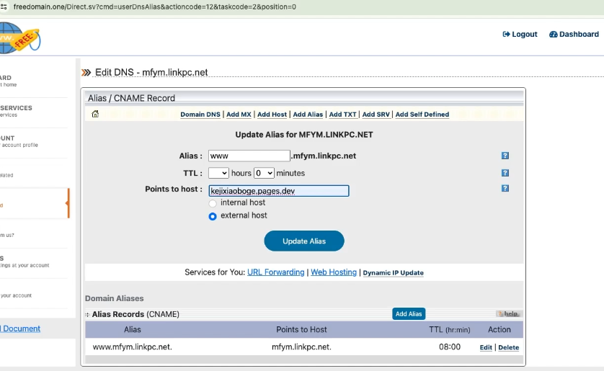This screenshot has width=604, height=371.
Task: Delete the www.mfym.linkpc.net alias record
Action: (x=508, y=347)
